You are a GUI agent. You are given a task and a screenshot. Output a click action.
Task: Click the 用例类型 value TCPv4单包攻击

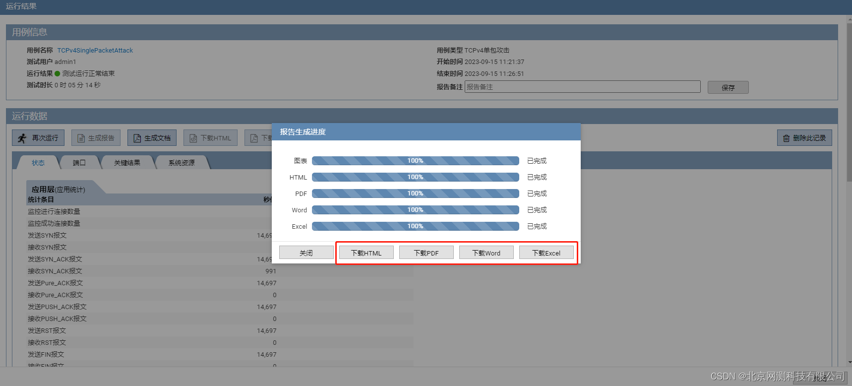click(x=487, y=51)
